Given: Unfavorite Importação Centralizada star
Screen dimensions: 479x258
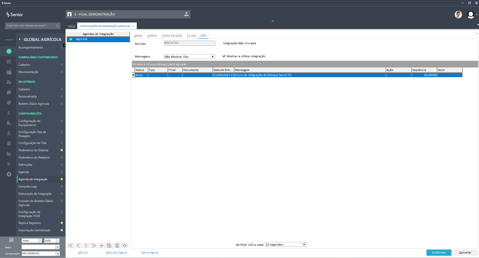Looking at the screenshot, I should coord(62,230).
